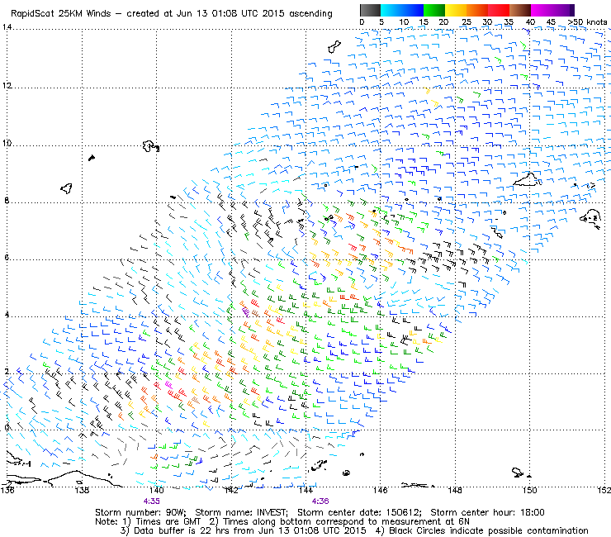Screen dimensions: 611x537
Task: Click the 'Times are GMT' note
Action: [168, 521]
